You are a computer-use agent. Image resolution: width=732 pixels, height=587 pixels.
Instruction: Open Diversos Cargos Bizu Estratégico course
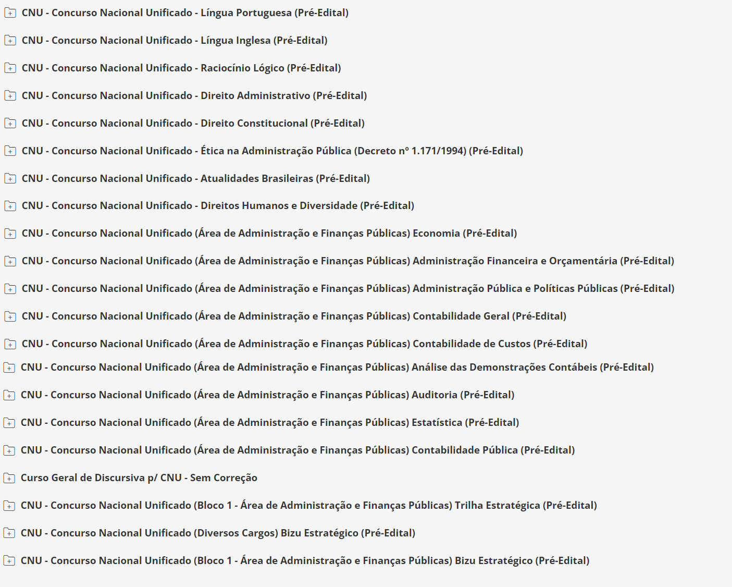[x=218, y=533]
